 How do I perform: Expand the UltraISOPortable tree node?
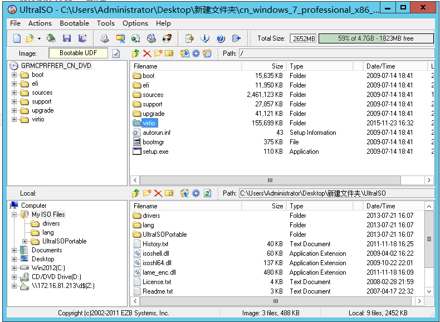point(25,241)
